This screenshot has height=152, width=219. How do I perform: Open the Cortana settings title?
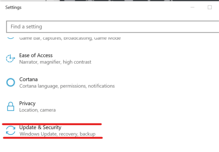pyautogui.click(x=29, y=79)
